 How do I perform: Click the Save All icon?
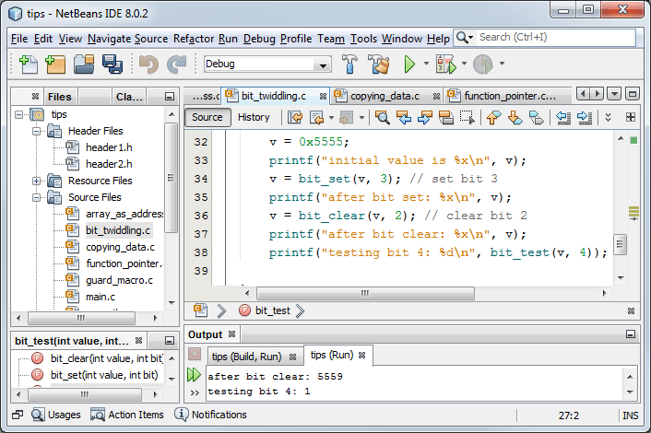tap(112, 64)
